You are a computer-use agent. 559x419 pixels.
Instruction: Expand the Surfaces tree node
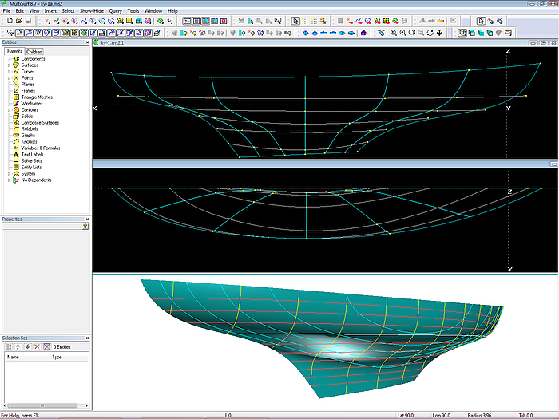coord(9,65)
